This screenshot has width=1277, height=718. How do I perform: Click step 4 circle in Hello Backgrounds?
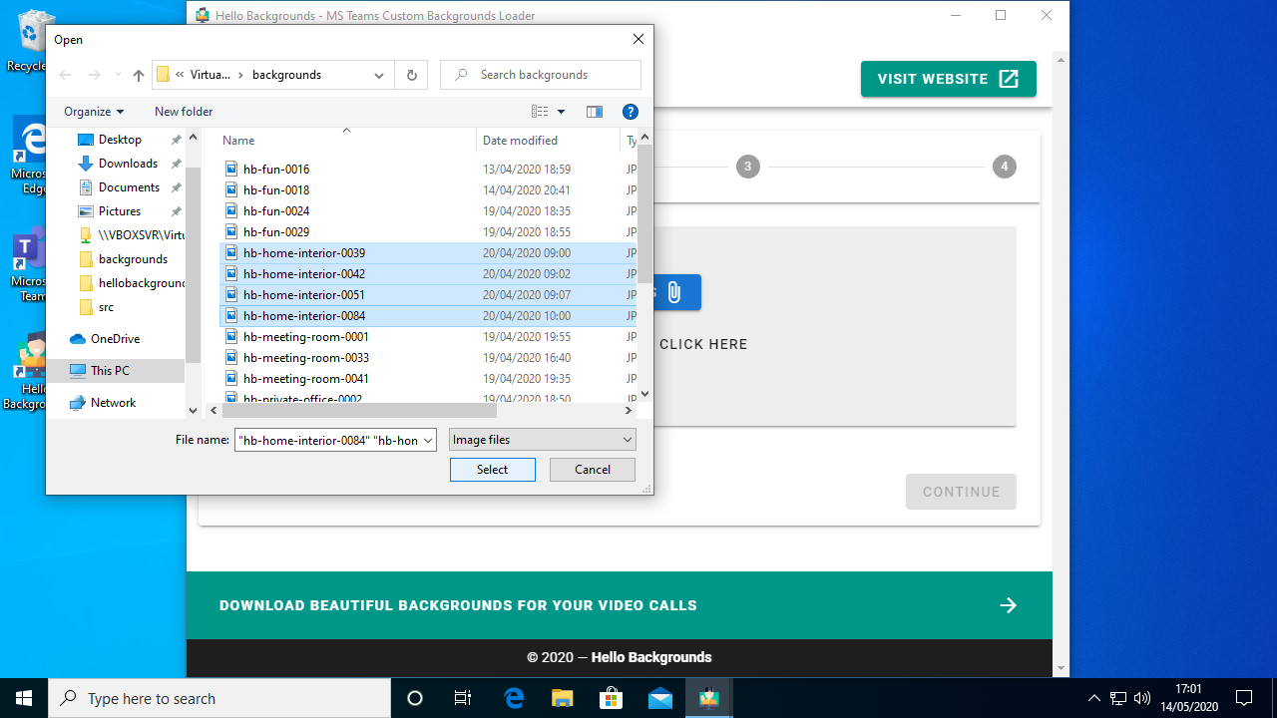1005,167
